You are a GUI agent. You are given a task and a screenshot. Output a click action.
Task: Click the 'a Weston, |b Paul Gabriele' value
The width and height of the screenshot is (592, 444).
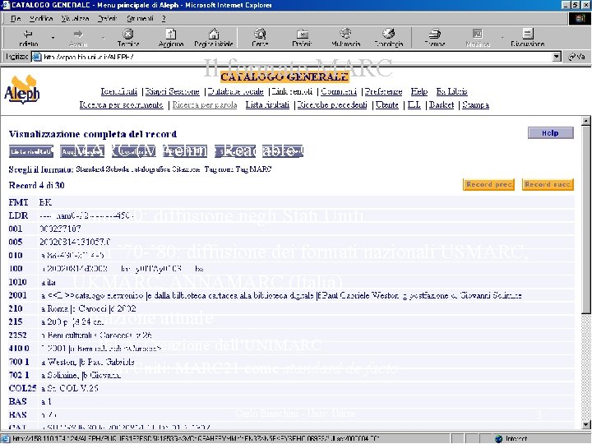coord(88,362)
